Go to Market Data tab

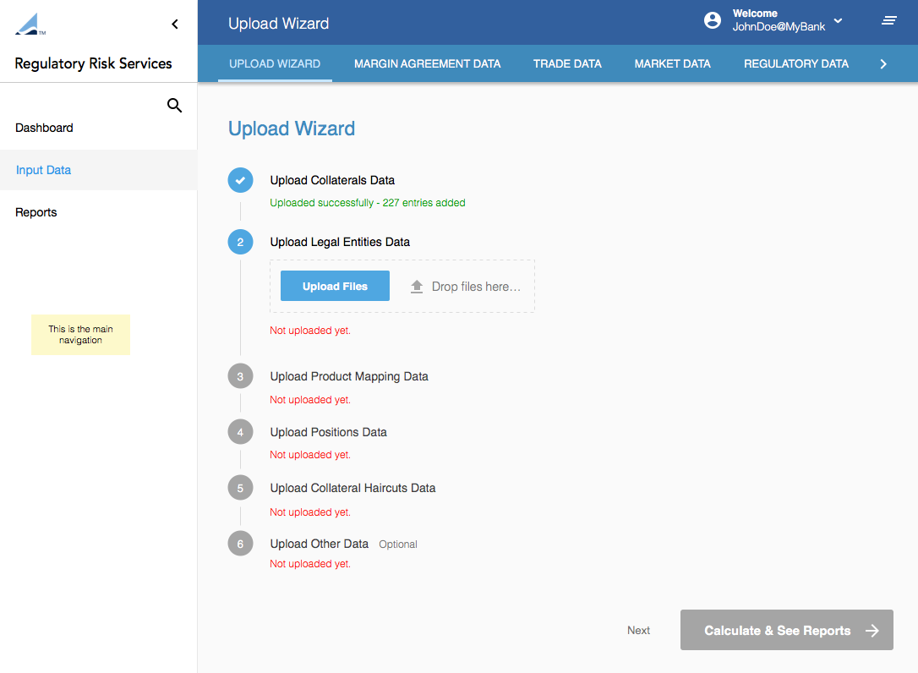(x=672, y=63)
